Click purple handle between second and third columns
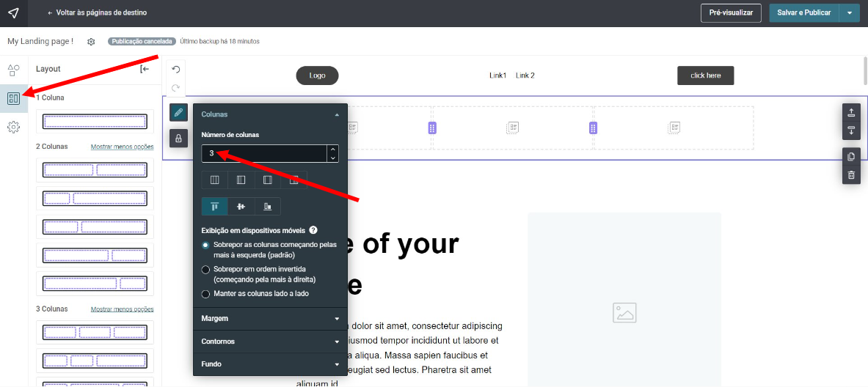Viewport: 868px width, 387px height. click(594, 128)
